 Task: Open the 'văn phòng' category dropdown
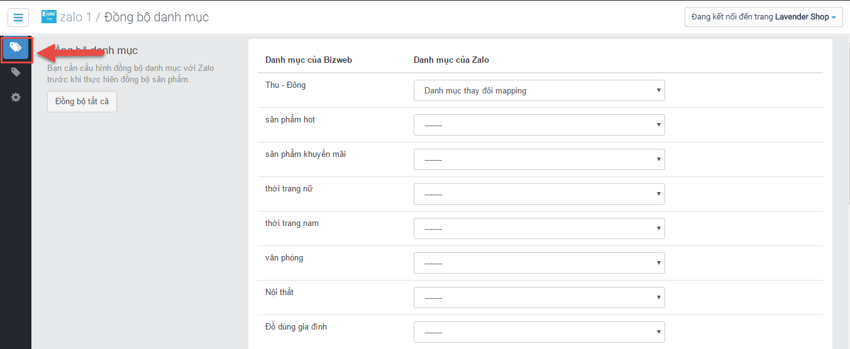(x=539, y=263)
